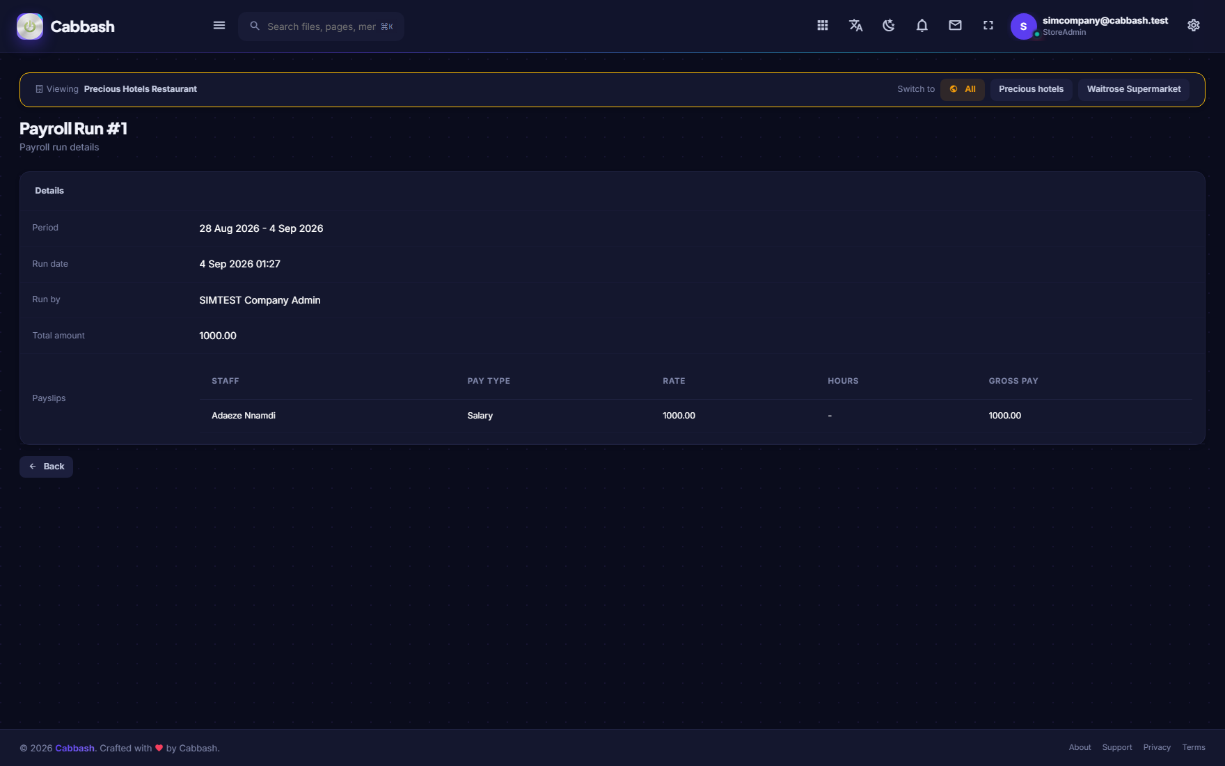The height and width of the screenshot is (766, 1225).
Task: Go Back to payroll runs
Action: pyautogui.click(x=46, y=467)
